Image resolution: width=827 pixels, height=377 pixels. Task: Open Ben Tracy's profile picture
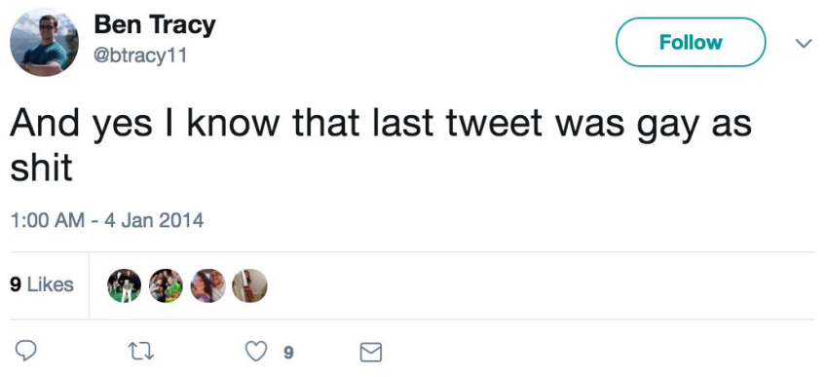coord(44,42)
